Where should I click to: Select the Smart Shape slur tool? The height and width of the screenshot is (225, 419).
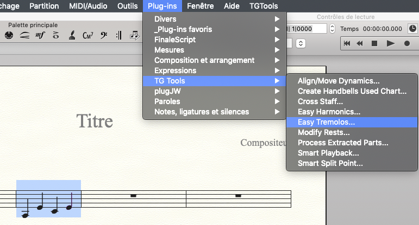(24, 35)
